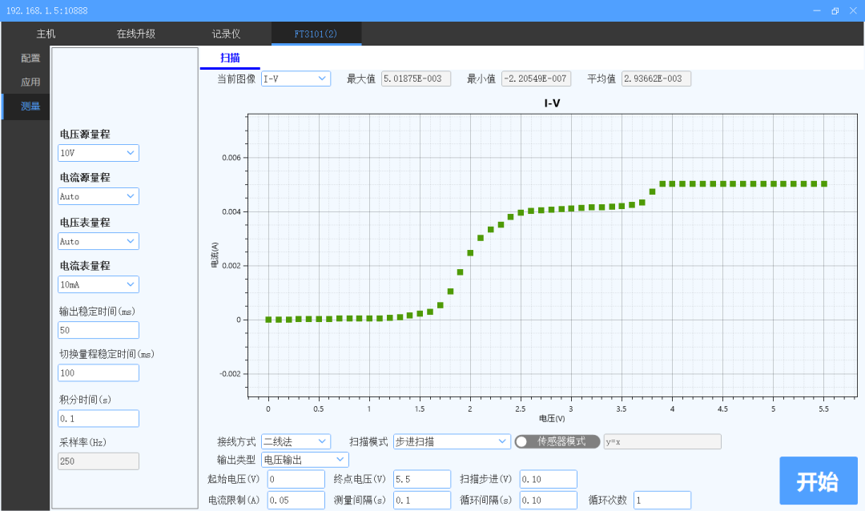Open the 主机 tab
Image resolution: width=865 pixels, height=511 pixels.
tap(46, 34)
